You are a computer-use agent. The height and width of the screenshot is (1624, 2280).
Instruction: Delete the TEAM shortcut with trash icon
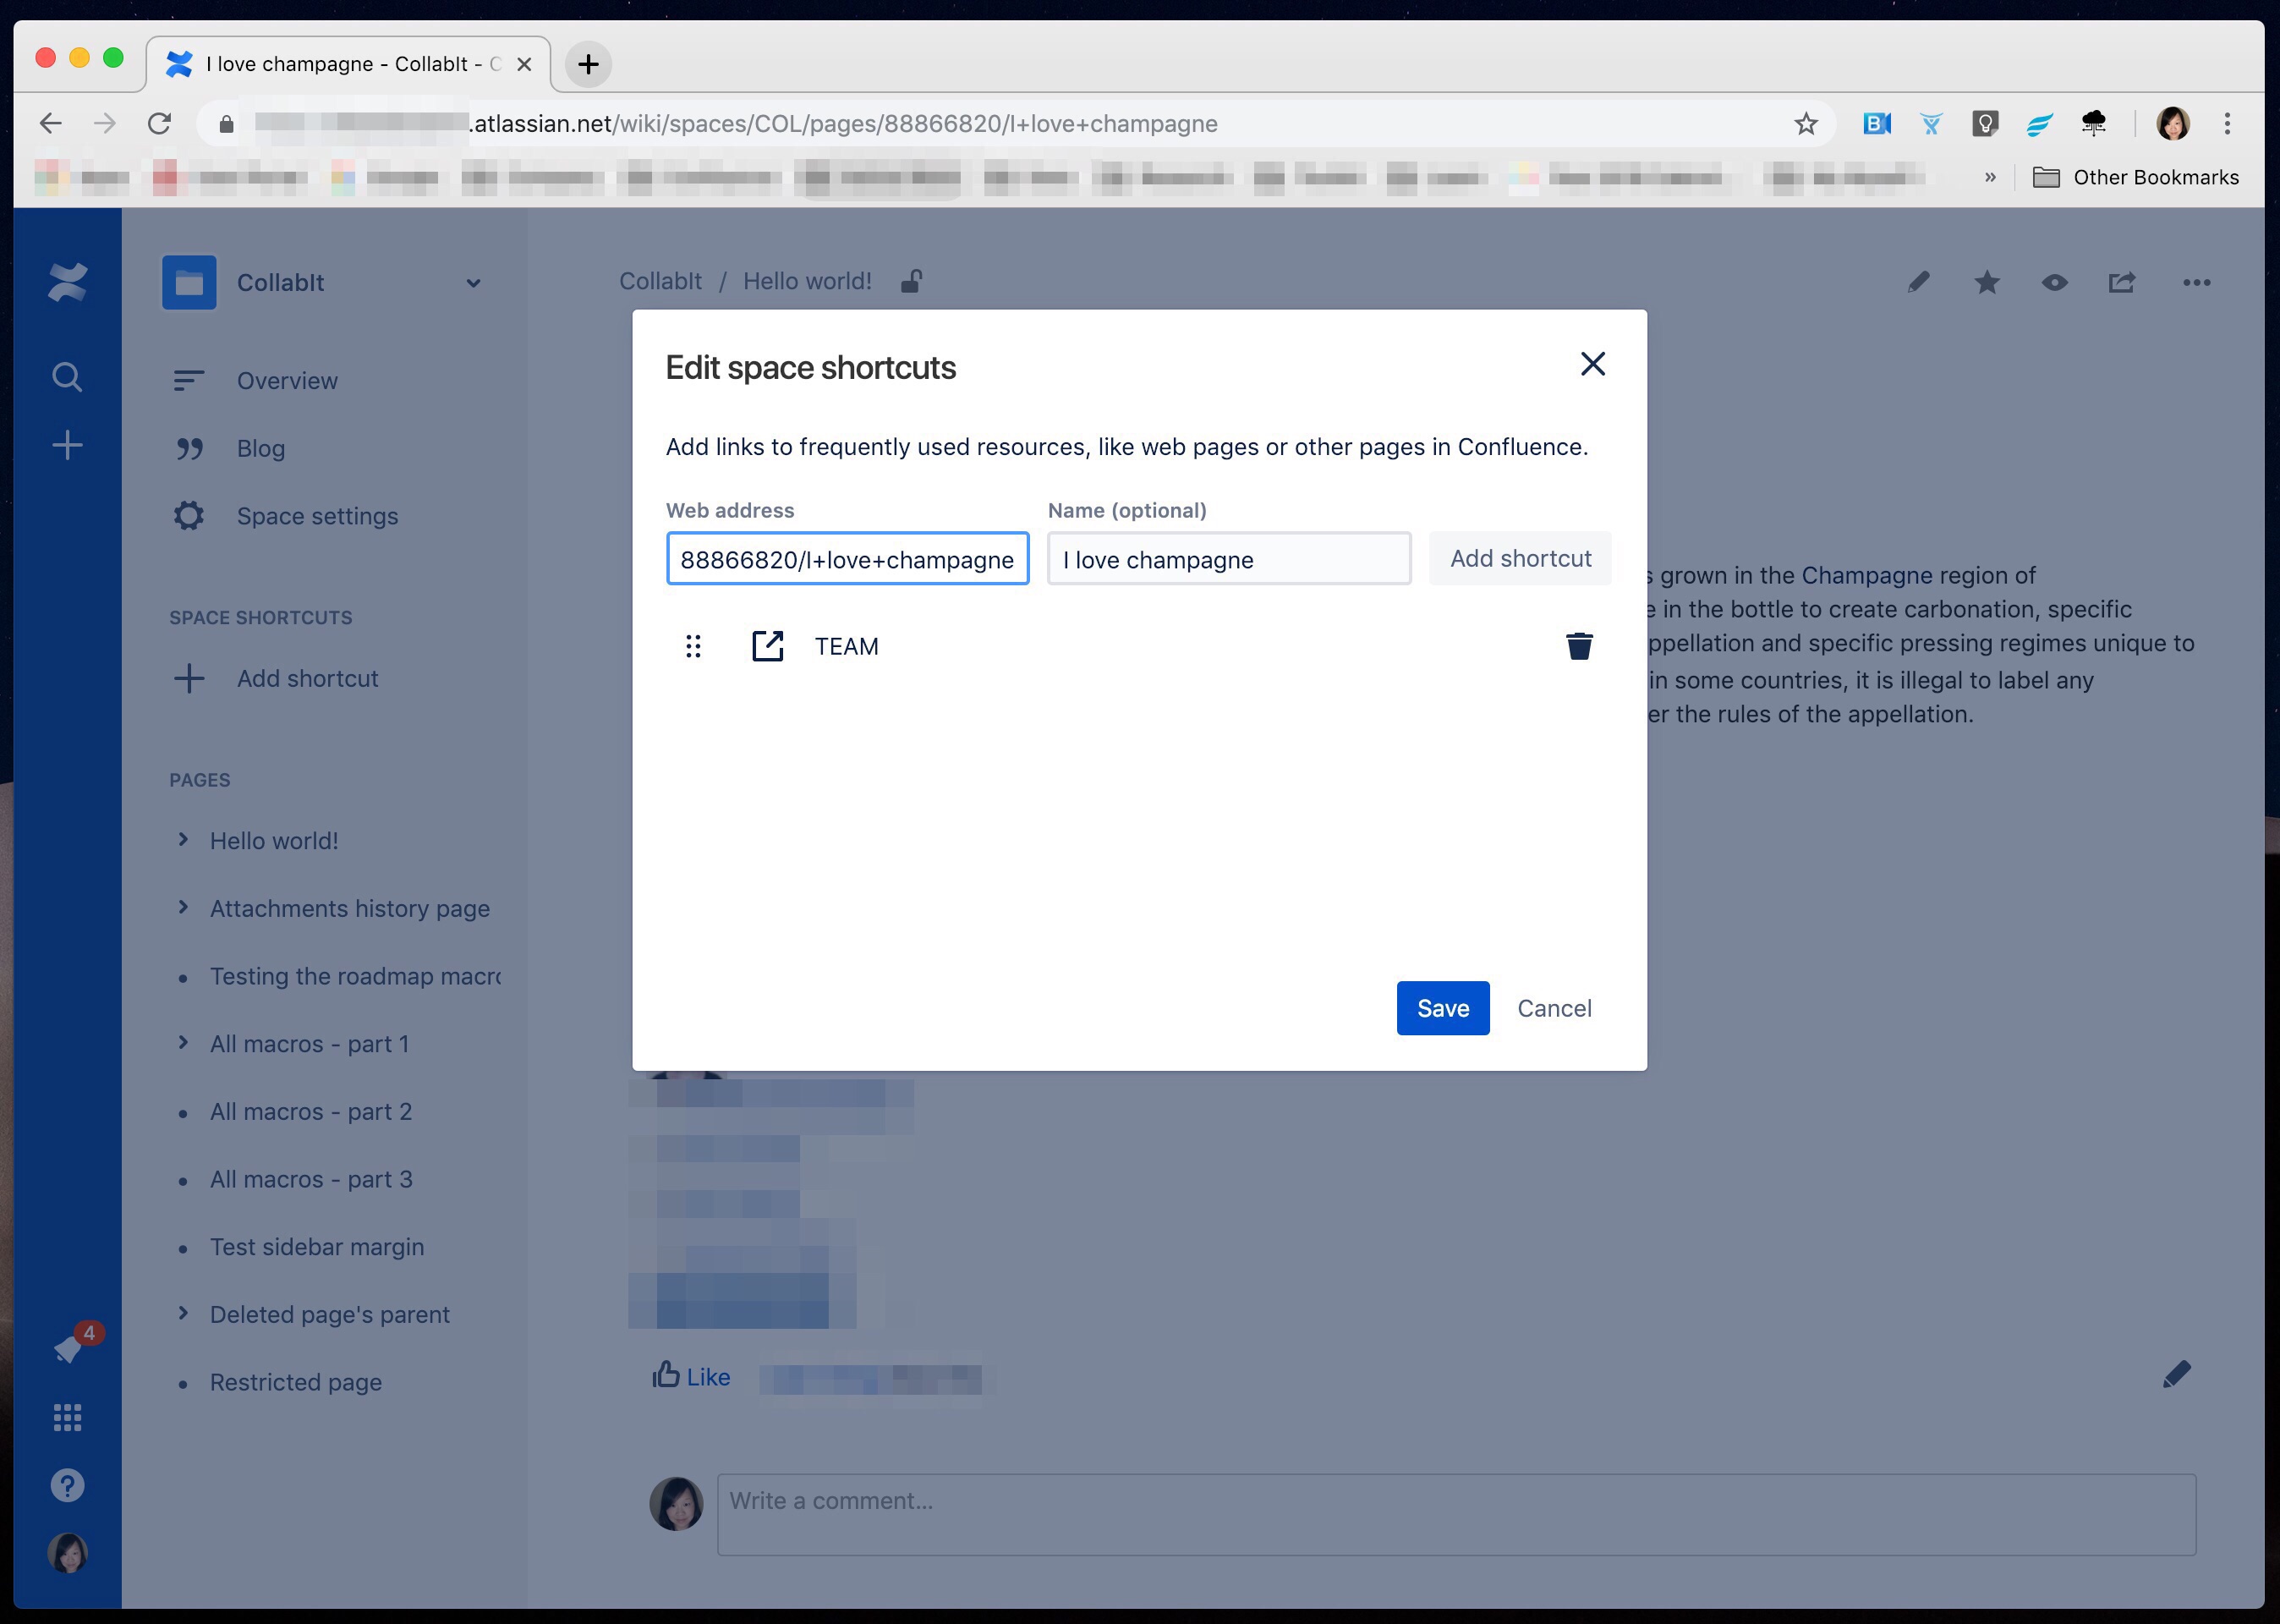pos(1578,646)
